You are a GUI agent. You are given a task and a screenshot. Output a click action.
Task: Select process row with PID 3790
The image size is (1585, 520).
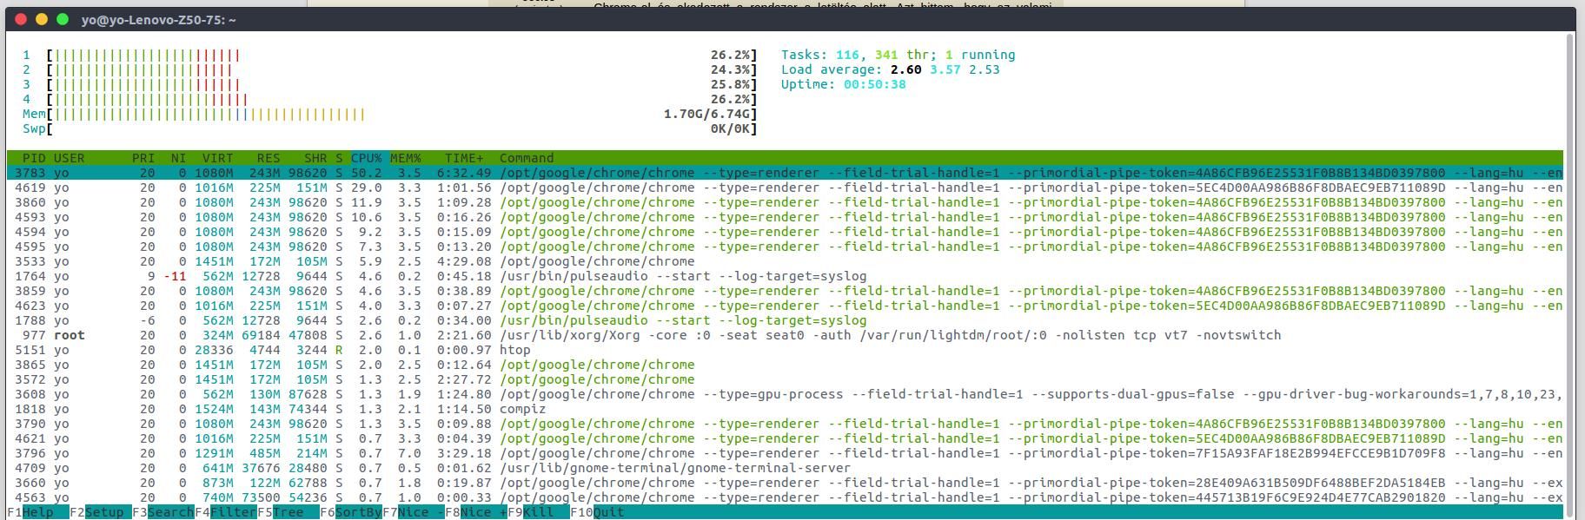(x=785, y=424)
